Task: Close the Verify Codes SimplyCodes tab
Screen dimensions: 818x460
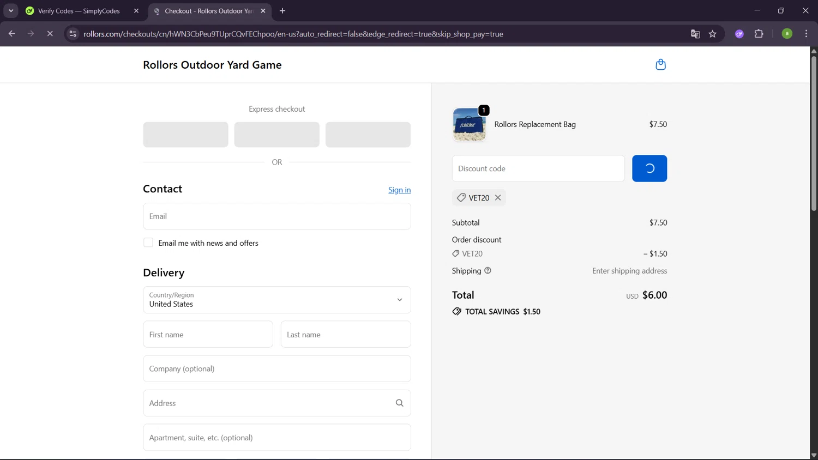Action: (x=136, y=11)
